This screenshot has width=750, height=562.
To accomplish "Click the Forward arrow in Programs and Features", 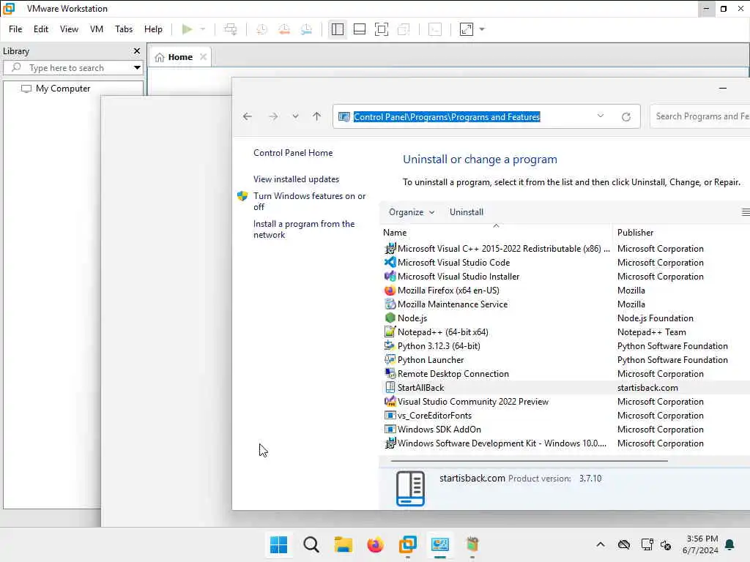I will point(273,116).
